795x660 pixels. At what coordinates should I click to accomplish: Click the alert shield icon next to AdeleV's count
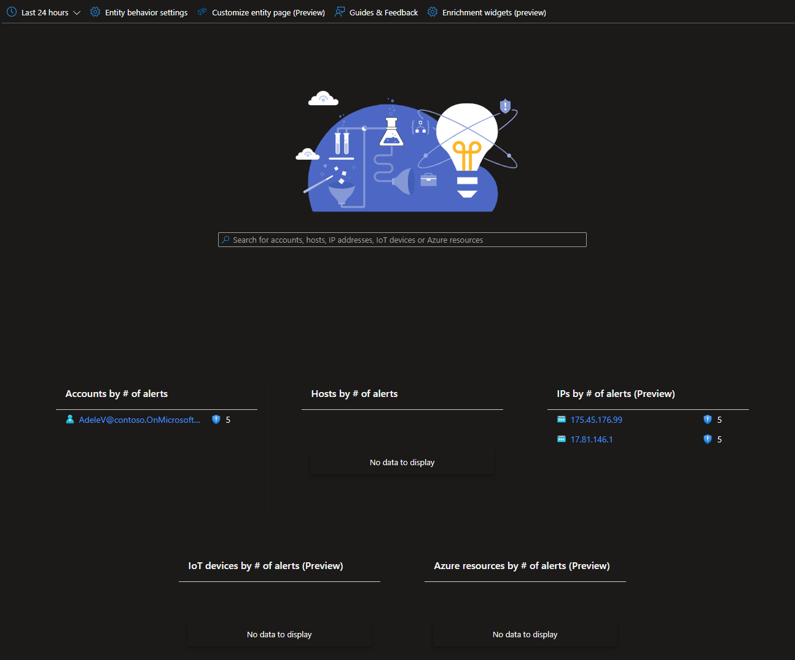[x=216, y=419]
